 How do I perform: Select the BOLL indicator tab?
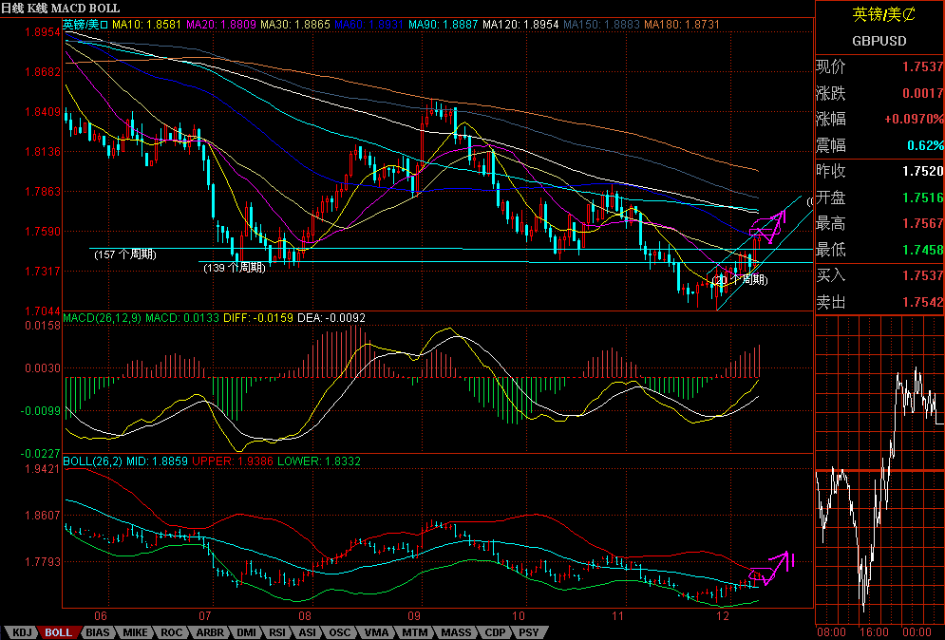[59, 632]
